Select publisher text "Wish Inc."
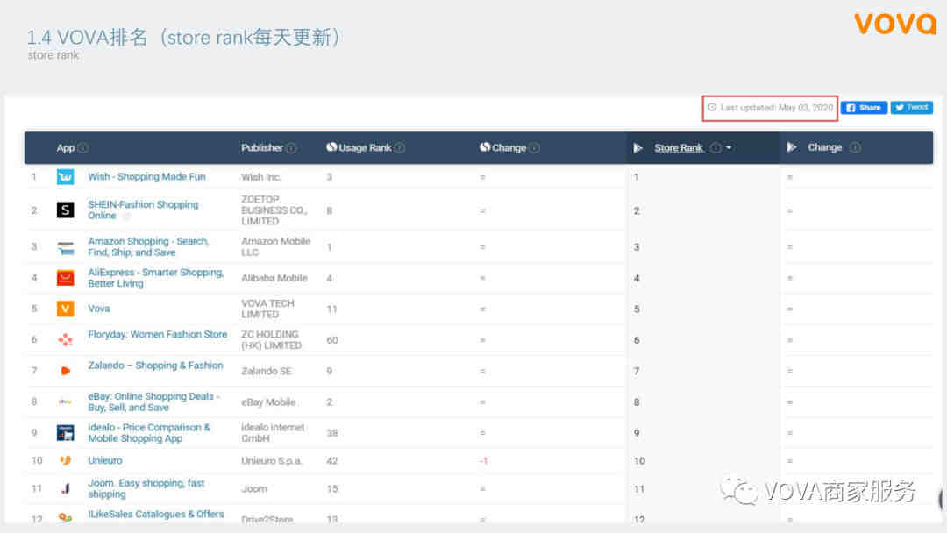Screen dimensions: 947x533 [261, 177]
